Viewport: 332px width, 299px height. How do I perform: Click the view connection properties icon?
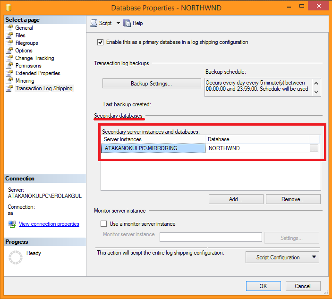[12, 224]
